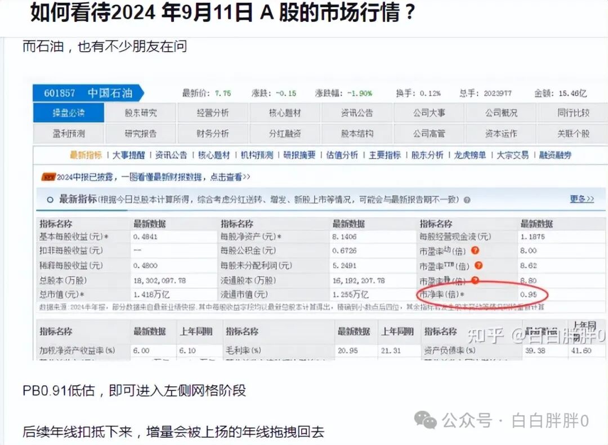Viewport: 608px width, 445px height.
Task: Click the article headline about 9月11日 A股
Action: pos(222,12)
